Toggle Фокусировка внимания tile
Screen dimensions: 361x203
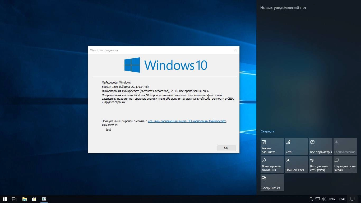[x=272, y=164]
